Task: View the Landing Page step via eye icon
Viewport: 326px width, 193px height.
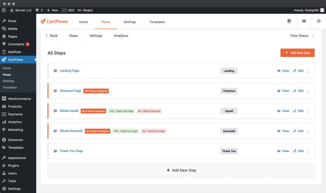Action: coord(279,71)
